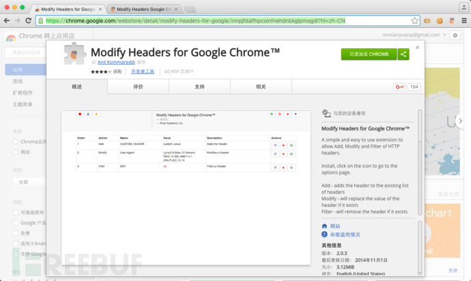The image size is (471, 281).
Task: Close the first Modify Headers browser tab
Action: point(100,10)
